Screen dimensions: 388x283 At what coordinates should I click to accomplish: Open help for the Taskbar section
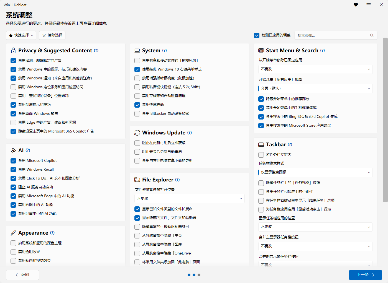[x=290, y=144]
